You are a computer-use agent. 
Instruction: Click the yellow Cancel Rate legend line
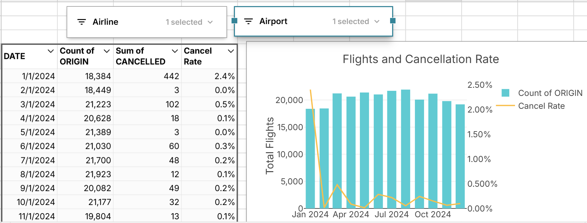505,106
